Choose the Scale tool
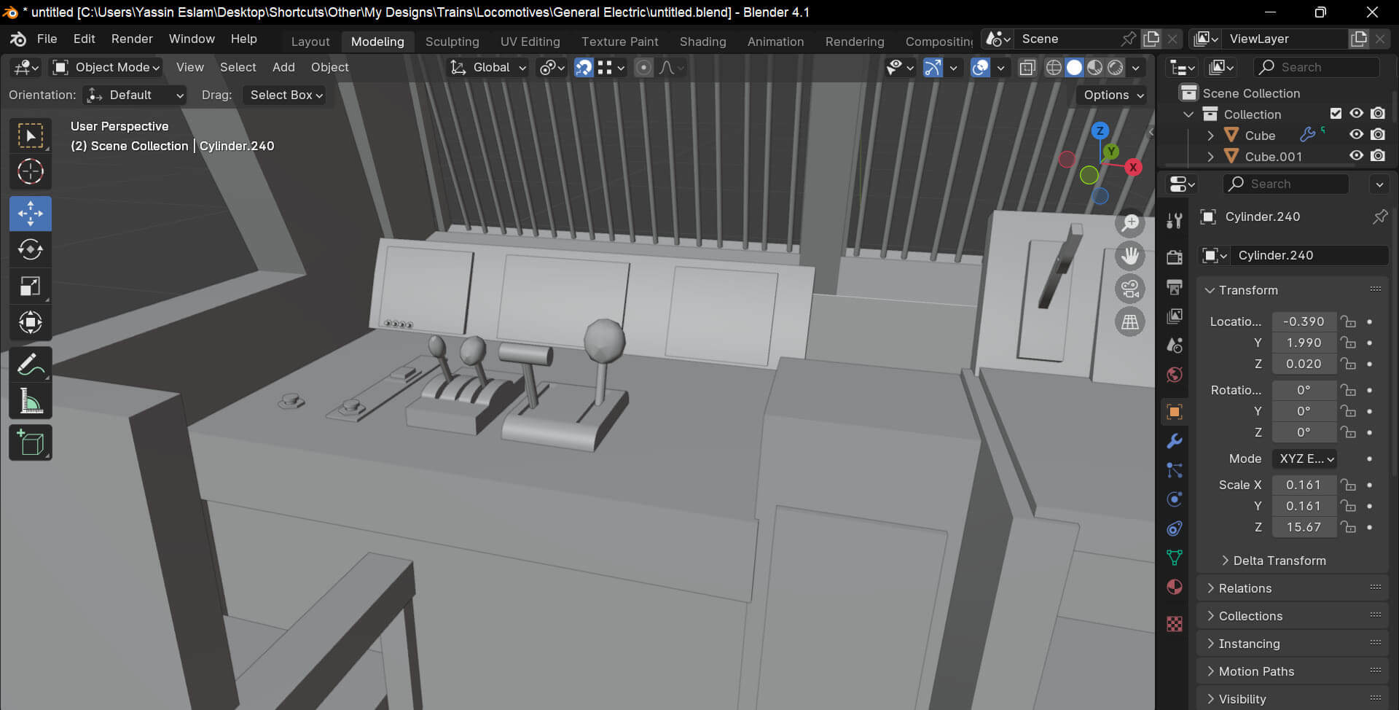The height and width of the screenshot is (710, 1399). 30,286
